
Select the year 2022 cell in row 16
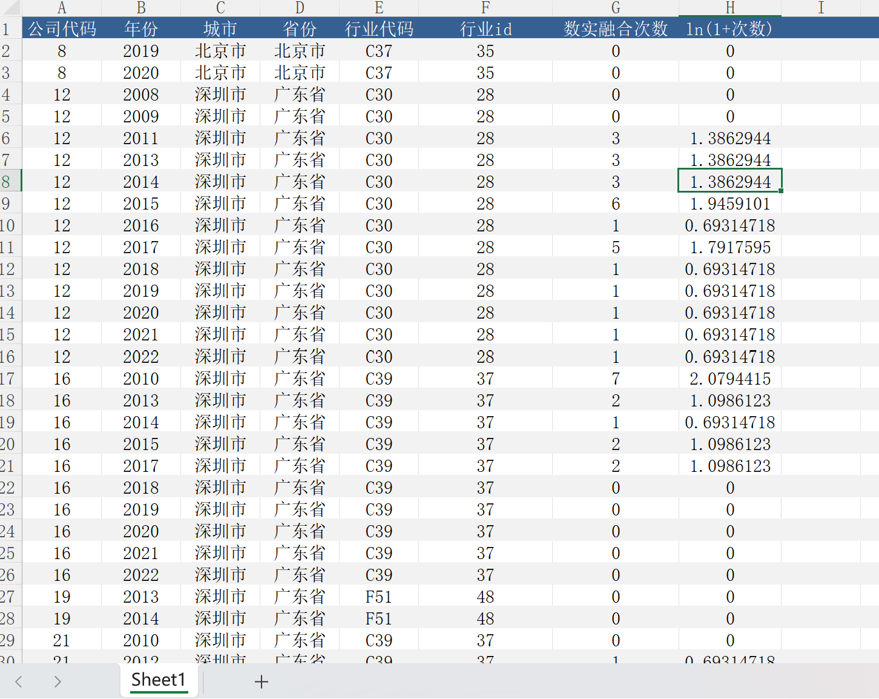click(x=141, y=357)
